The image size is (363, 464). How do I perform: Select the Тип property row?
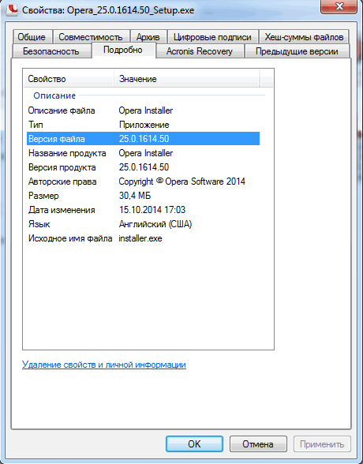(143, 125)
